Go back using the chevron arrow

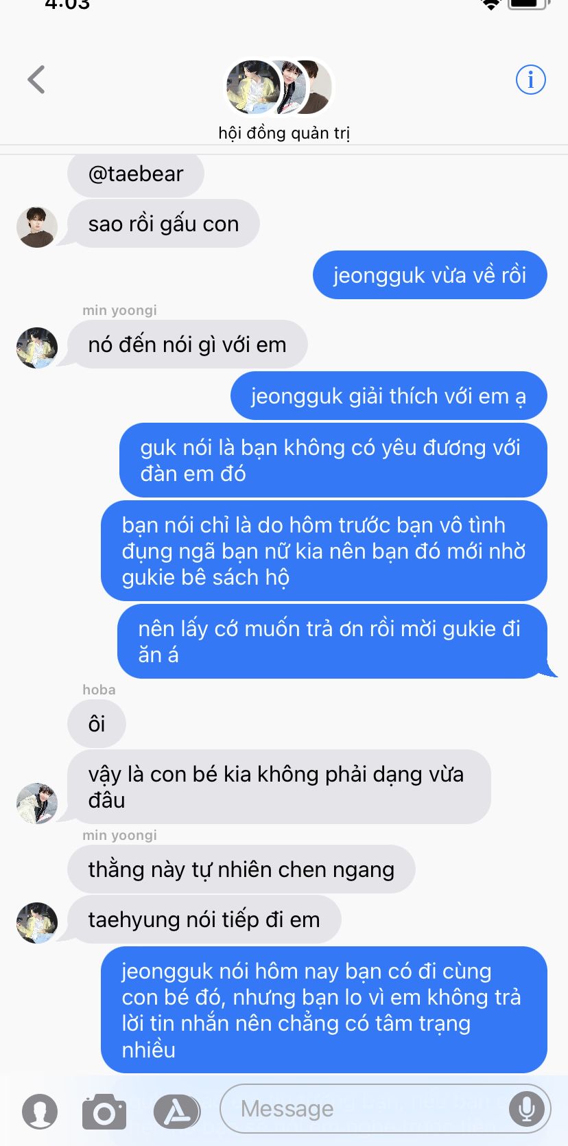pos(36,80)
